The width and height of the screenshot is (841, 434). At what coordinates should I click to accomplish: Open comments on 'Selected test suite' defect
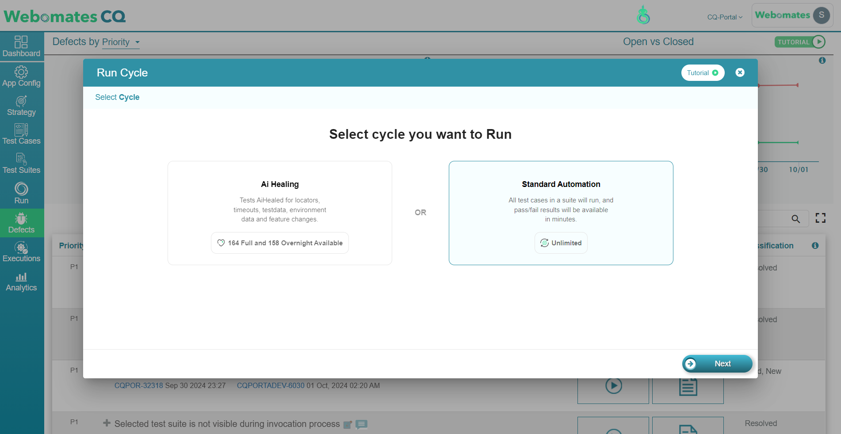pos(361,424)
